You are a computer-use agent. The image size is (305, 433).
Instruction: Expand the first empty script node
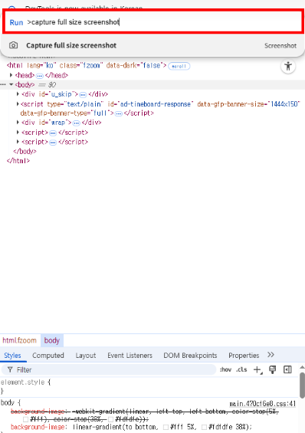coord(18,133)
